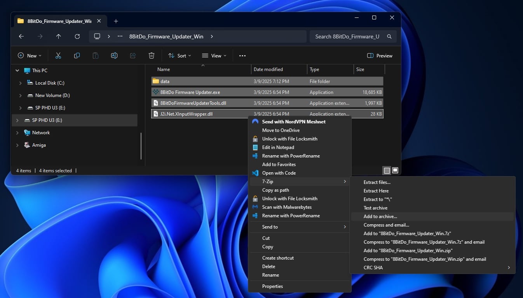The image size is (523, 298).
Task: Click the Share icon in toolbar
Action: (x=133, y=55)
